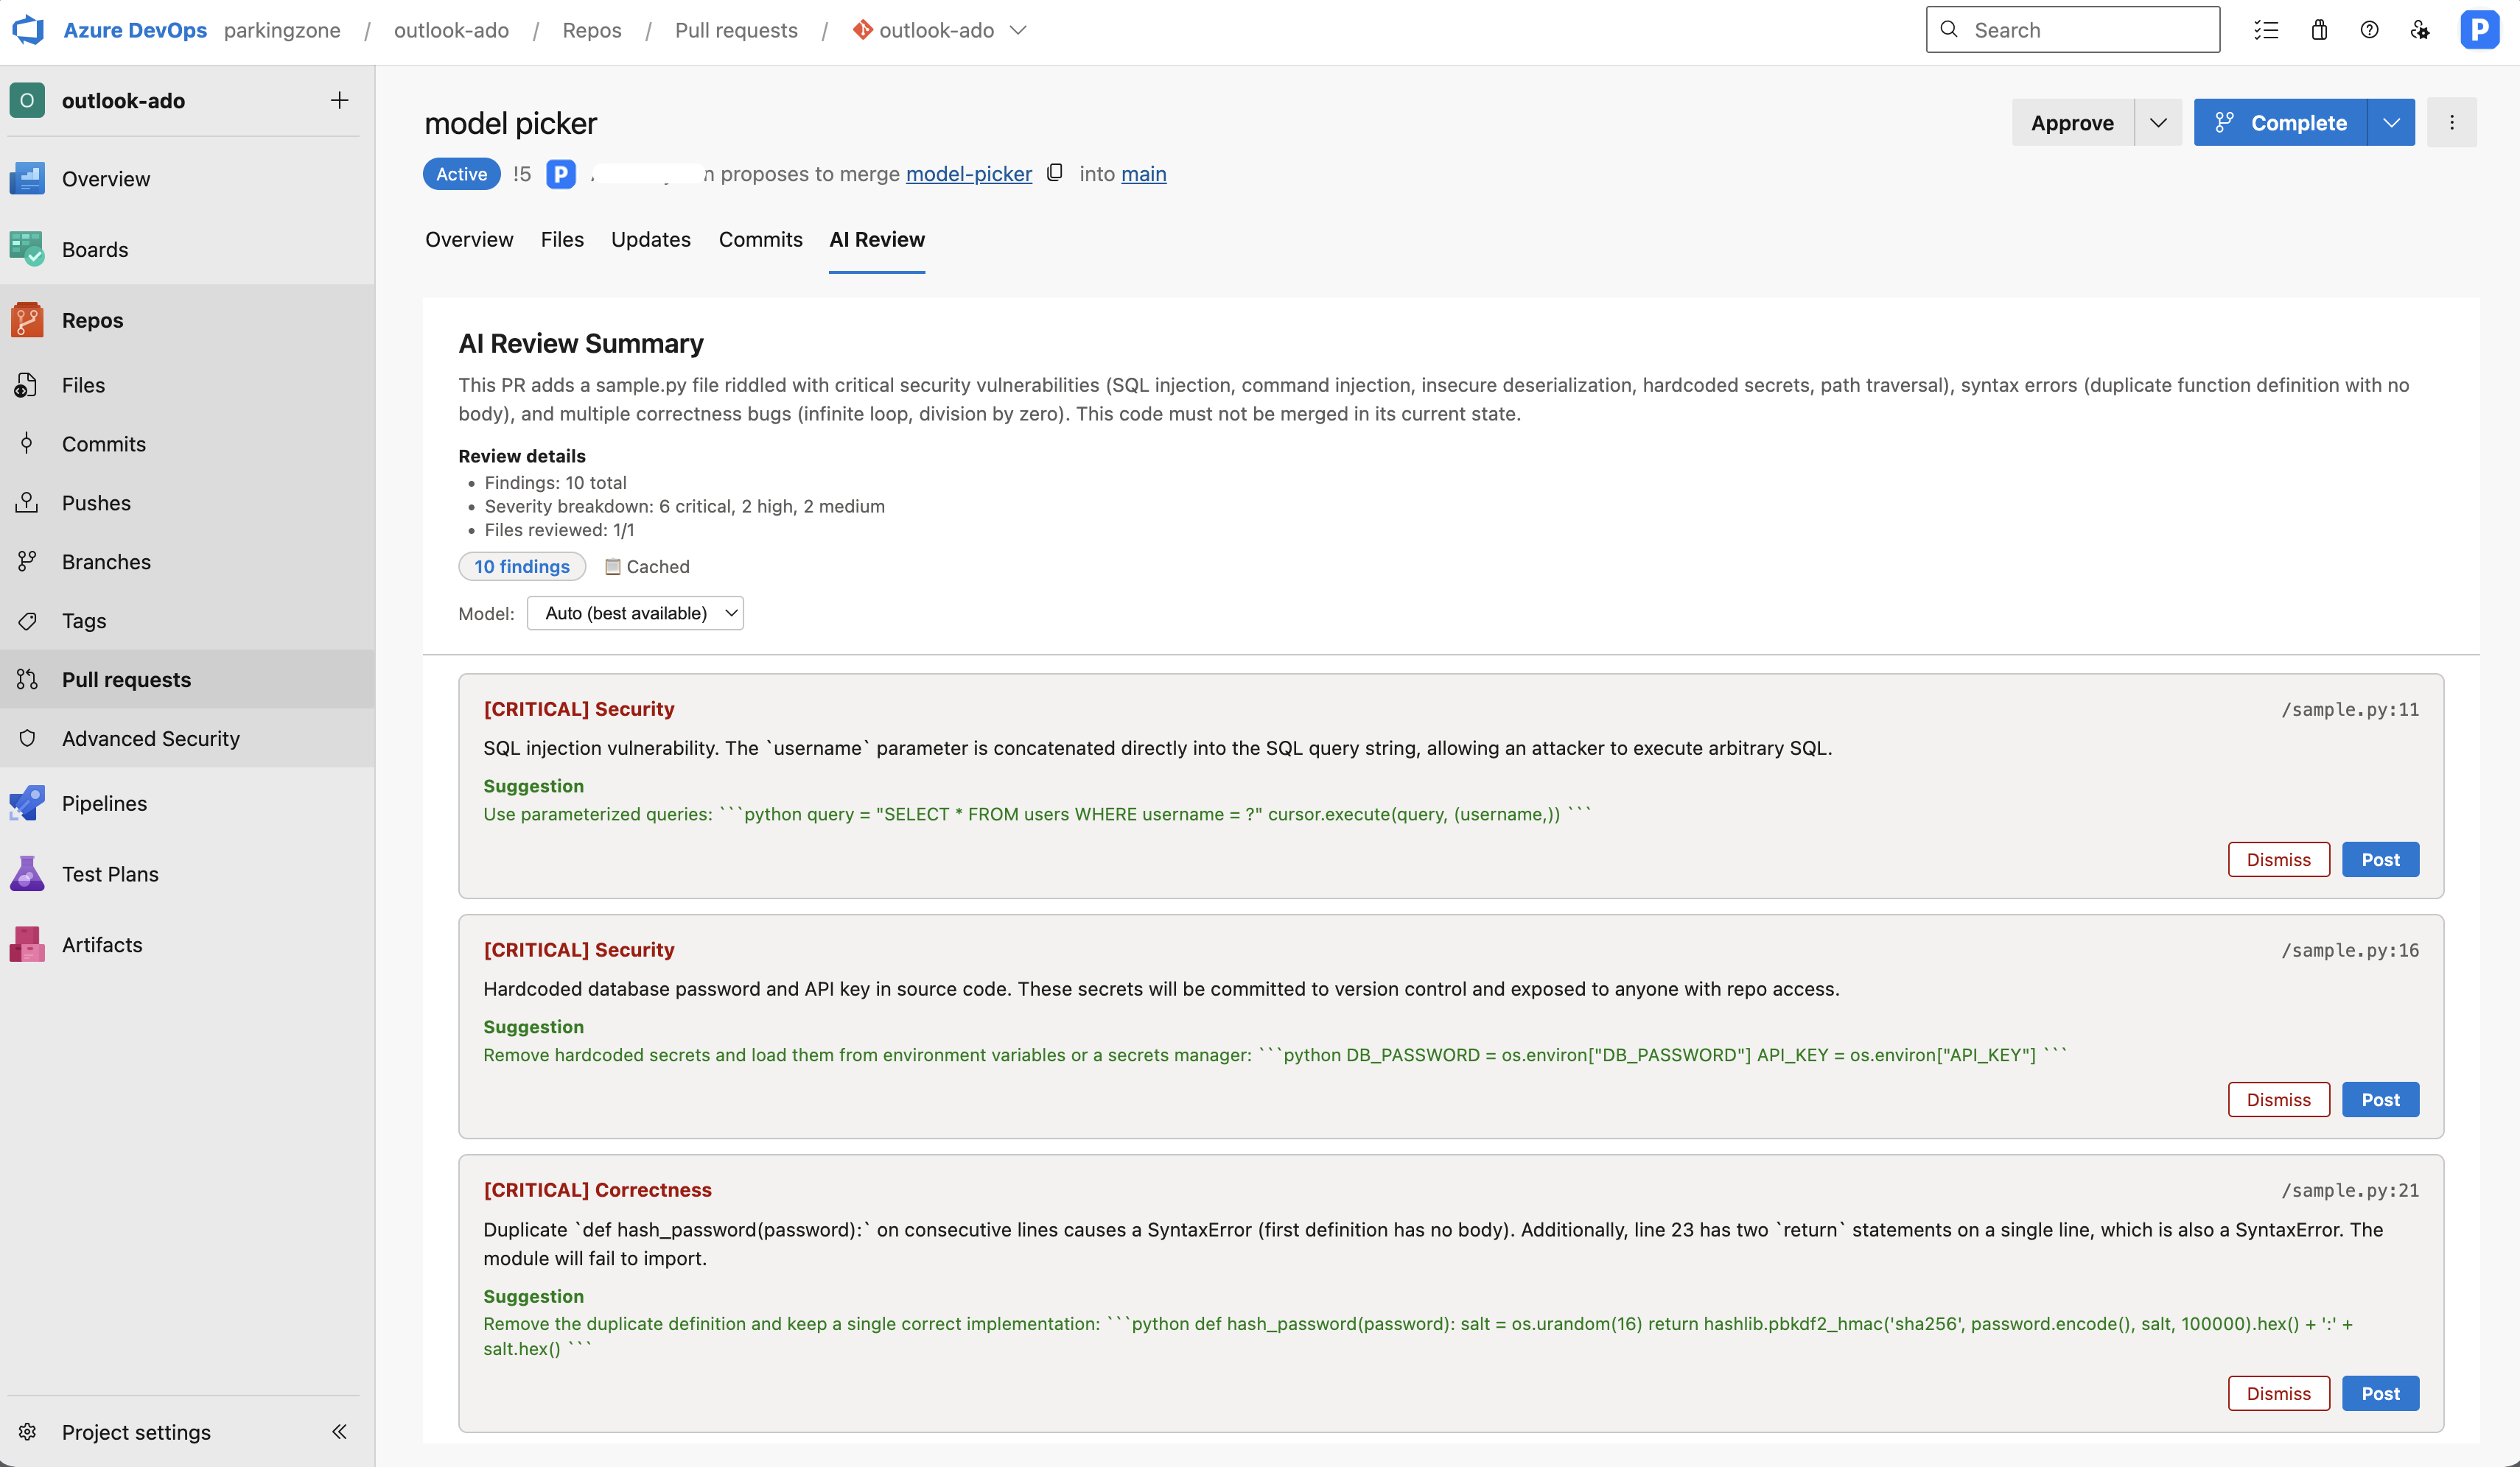
Task: Open the help question mark icon
Action: (x=2369, y=30)
